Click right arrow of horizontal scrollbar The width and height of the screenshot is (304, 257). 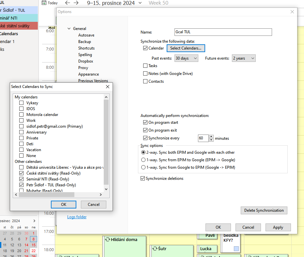(x=100, y=195)
